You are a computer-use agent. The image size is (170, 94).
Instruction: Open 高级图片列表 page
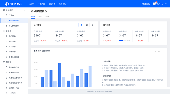pos(14,88)
